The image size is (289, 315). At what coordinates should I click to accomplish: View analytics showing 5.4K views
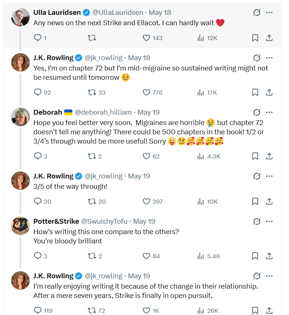coord(208,256)
